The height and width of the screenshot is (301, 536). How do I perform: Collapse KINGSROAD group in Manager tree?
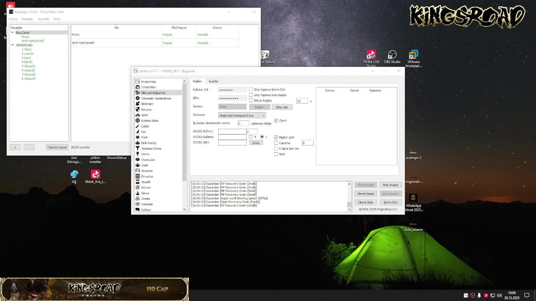pos(13,45)
